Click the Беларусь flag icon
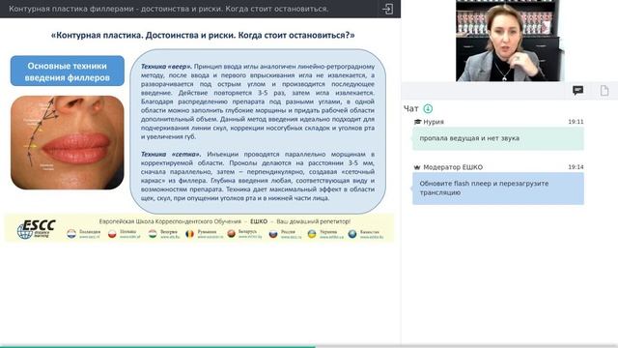 (x=231, y=234)
